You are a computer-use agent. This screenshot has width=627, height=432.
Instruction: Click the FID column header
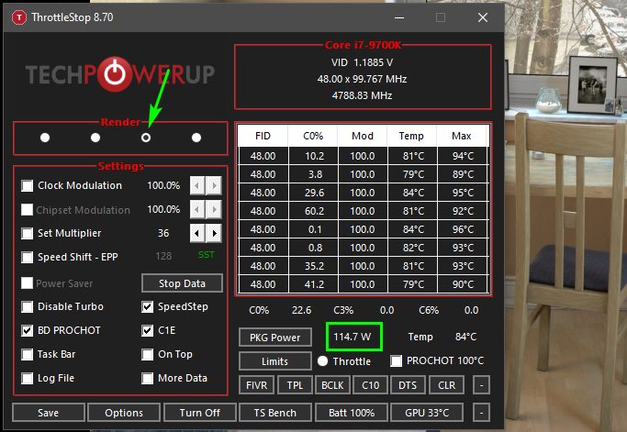pos(263,136)
